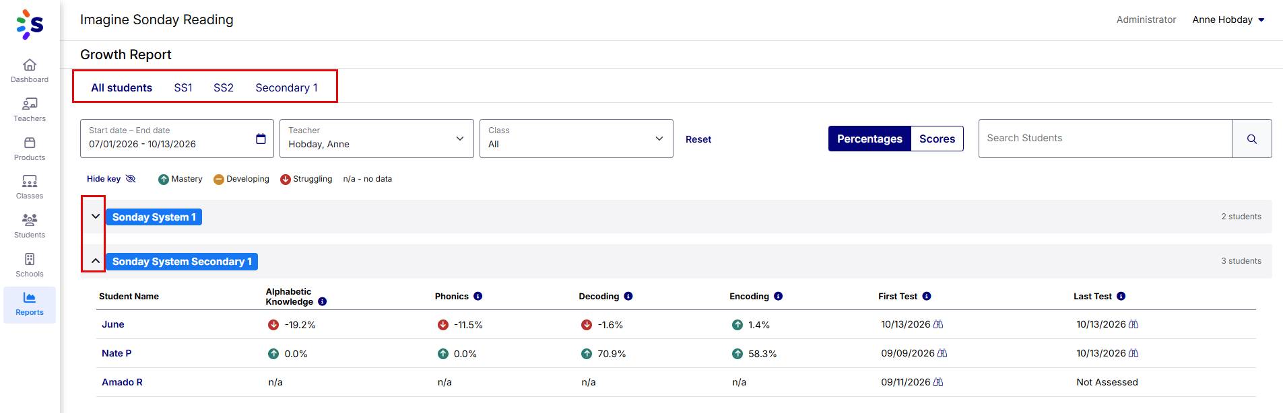
Task: Click the Sonday System Secondary 1 label
Action: 182,262
